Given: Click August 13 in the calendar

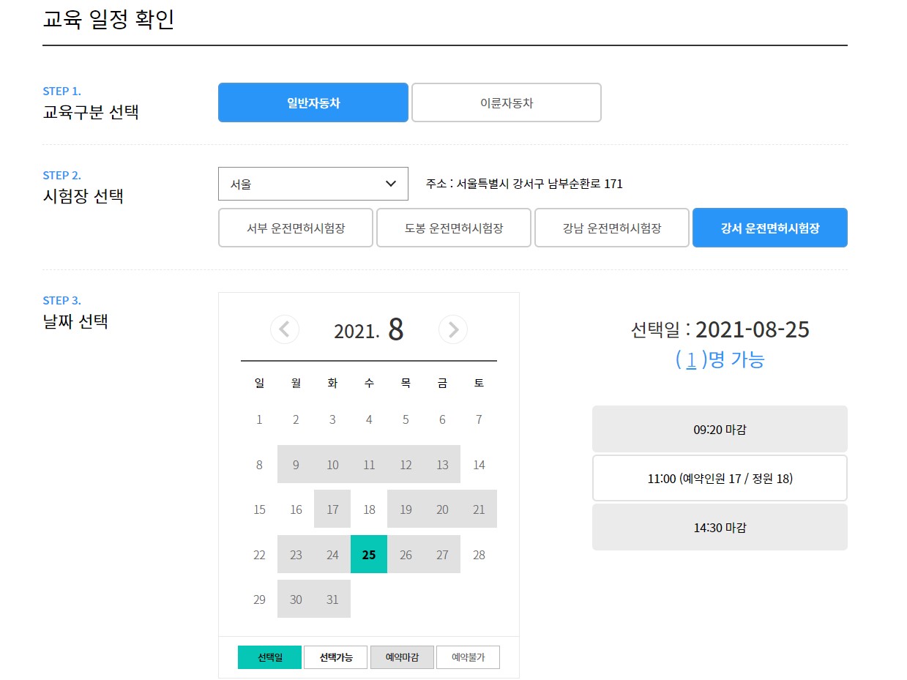Looking at the screenshot, I should point(442,465).
